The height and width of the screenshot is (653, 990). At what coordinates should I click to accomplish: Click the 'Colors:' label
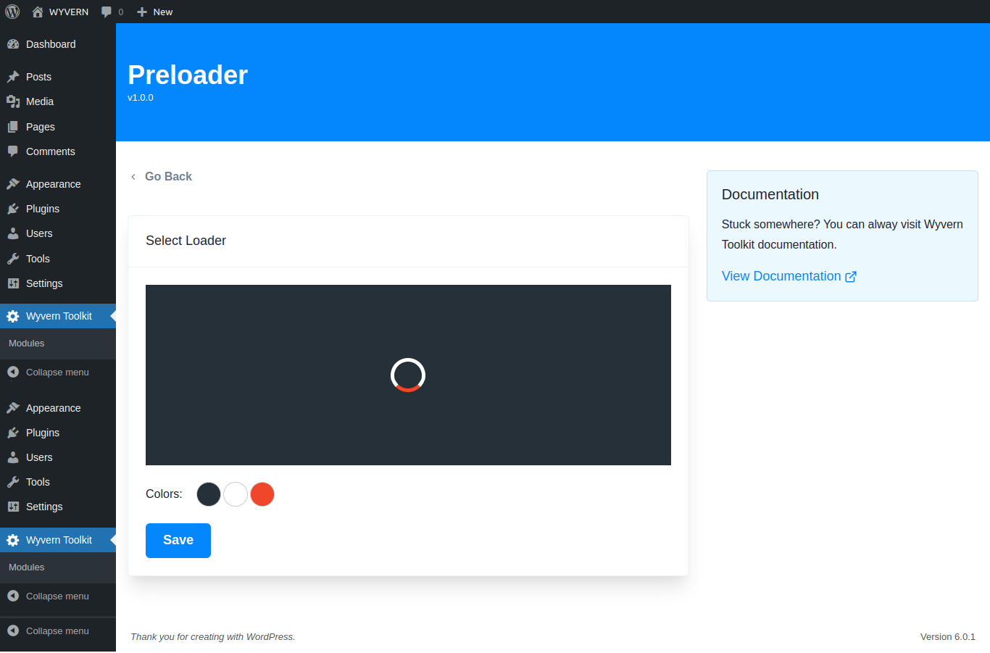point(164,494)
